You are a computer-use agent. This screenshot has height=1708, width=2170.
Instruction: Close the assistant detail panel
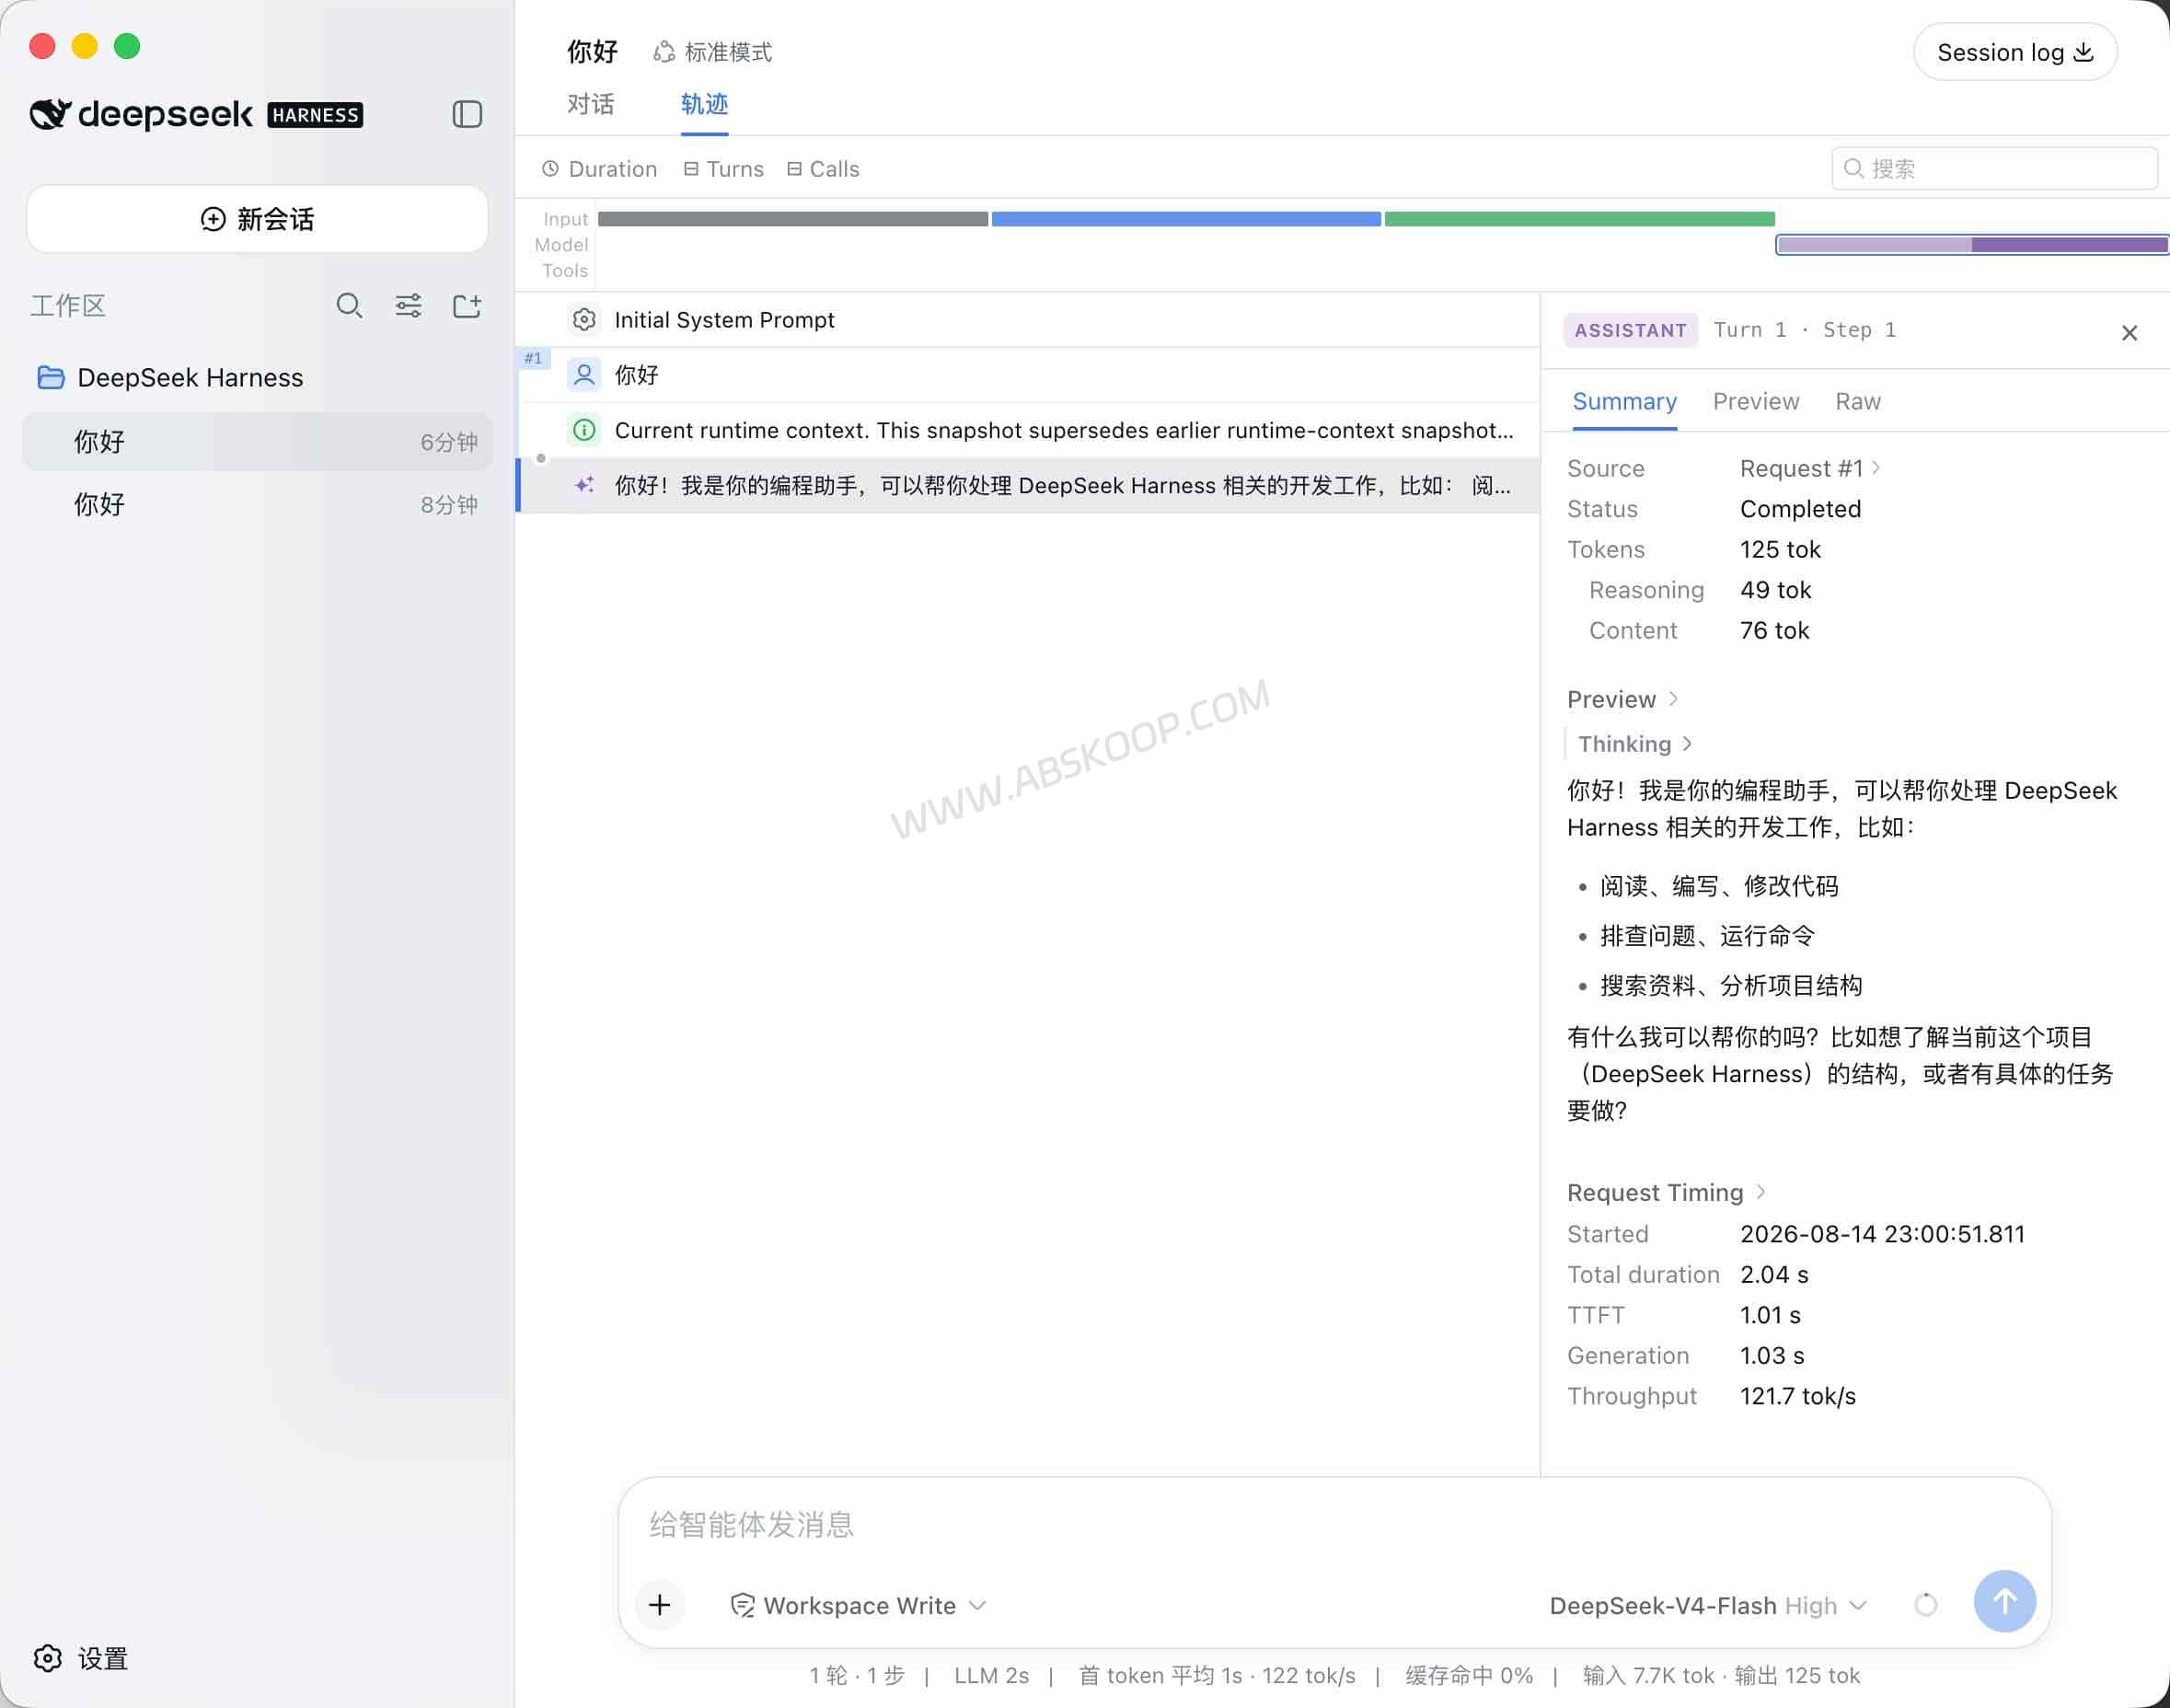2129,333
